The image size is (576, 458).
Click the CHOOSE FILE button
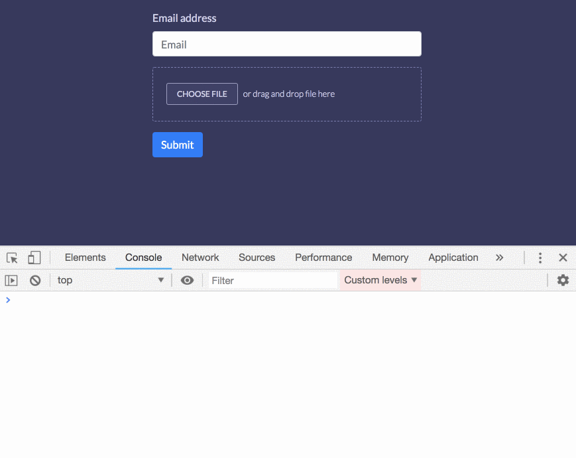[202, 94]
